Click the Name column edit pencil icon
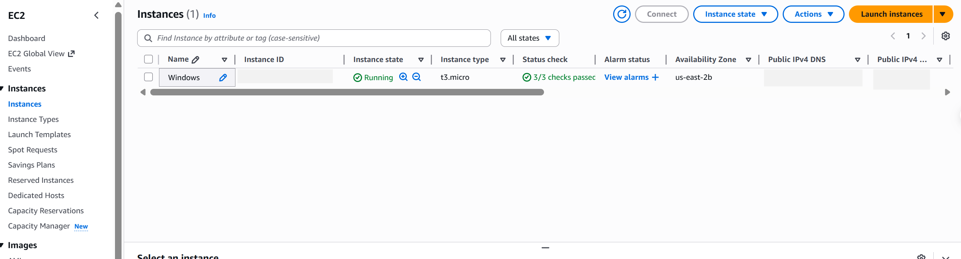Screen dimensions: 961x259 click(x=195, y=59)
